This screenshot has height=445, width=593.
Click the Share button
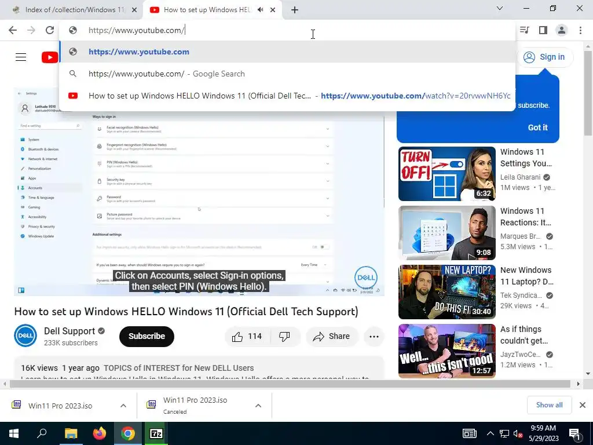[x=332, y=337]
